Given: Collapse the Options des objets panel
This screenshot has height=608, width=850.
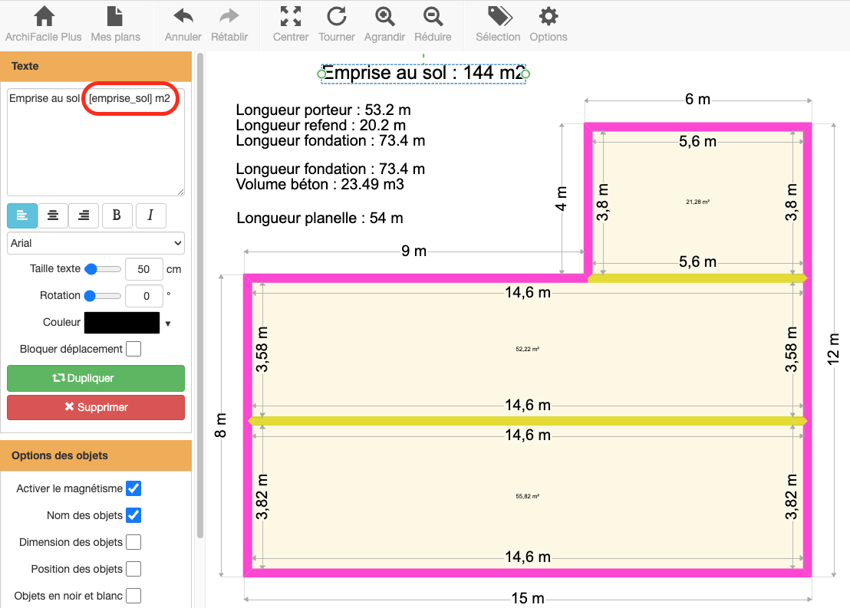Looking at the screenshot, I should [96, 455].
